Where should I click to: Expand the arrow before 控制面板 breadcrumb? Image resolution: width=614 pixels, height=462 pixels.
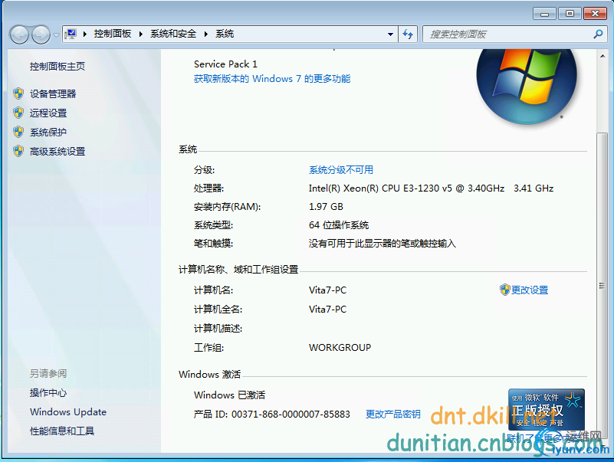[x=84, y=34]
